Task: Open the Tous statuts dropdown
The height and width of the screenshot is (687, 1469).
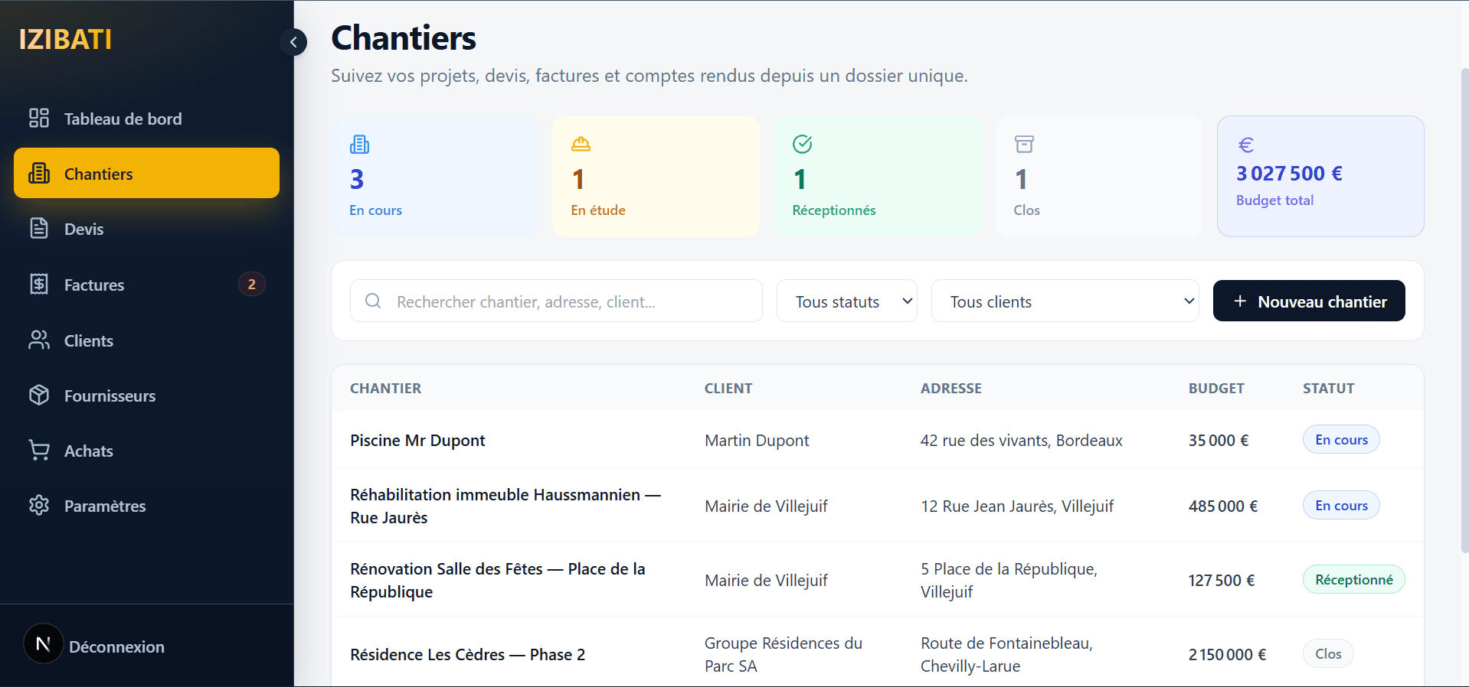Action: [x=846, y=301]
